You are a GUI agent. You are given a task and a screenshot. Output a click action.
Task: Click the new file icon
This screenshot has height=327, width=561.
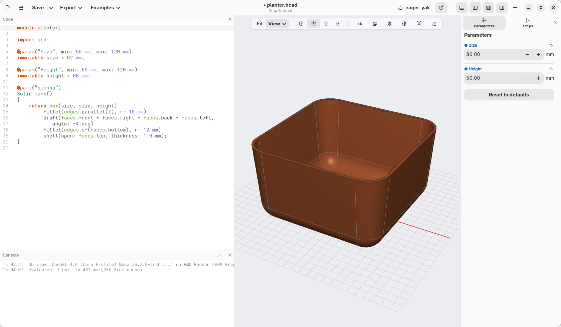point(8,8)
